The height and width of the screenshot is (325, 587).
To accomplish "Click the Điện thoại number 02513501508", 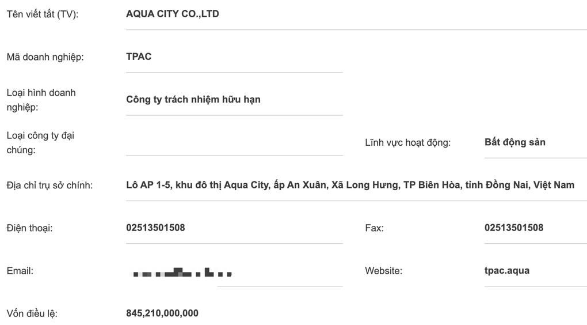I will (x=155, y=228).
